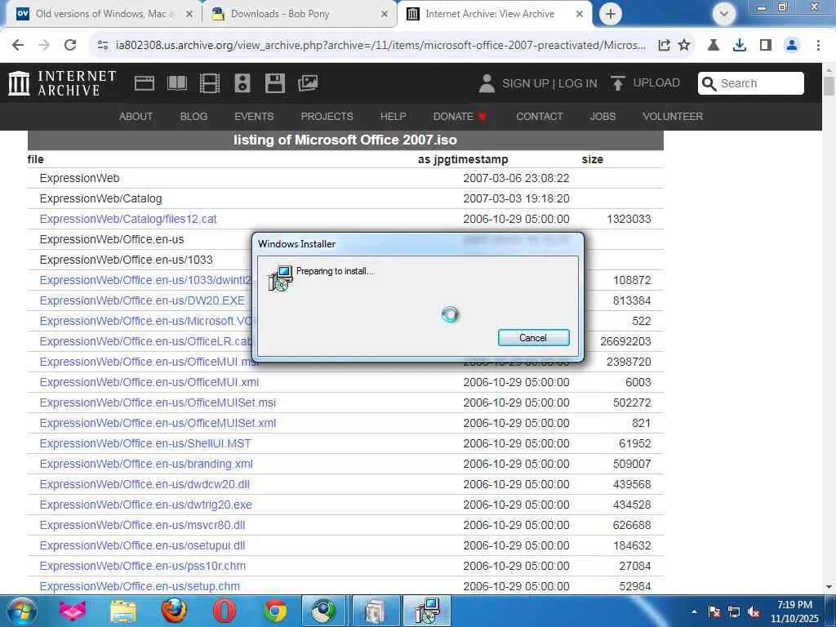Open the osetupui.dll file link
Screen dimensions: 836x627
(x=142, y=545)
